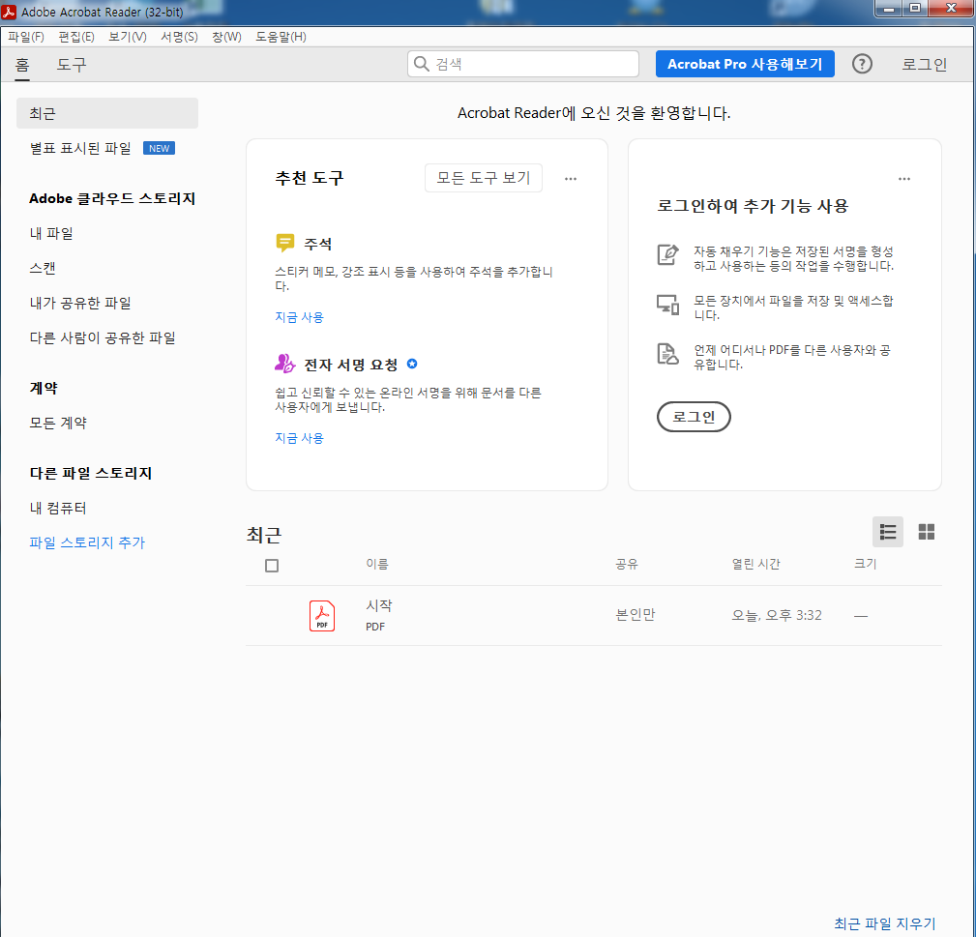Sort by 공유 column header

(x=627, y=563)
